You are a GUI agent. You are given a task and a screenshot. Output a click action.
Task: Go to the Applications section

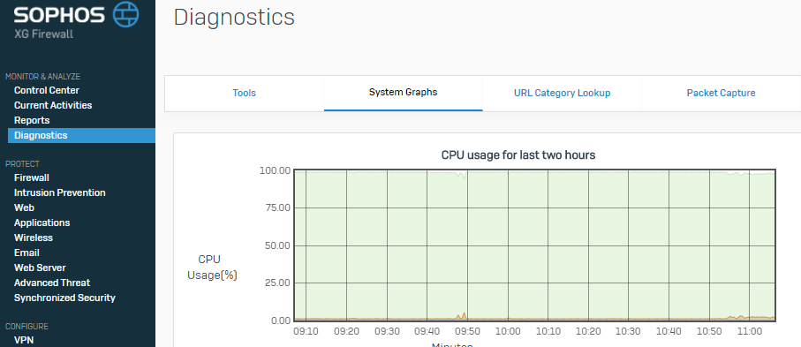[x=42, y=223]
